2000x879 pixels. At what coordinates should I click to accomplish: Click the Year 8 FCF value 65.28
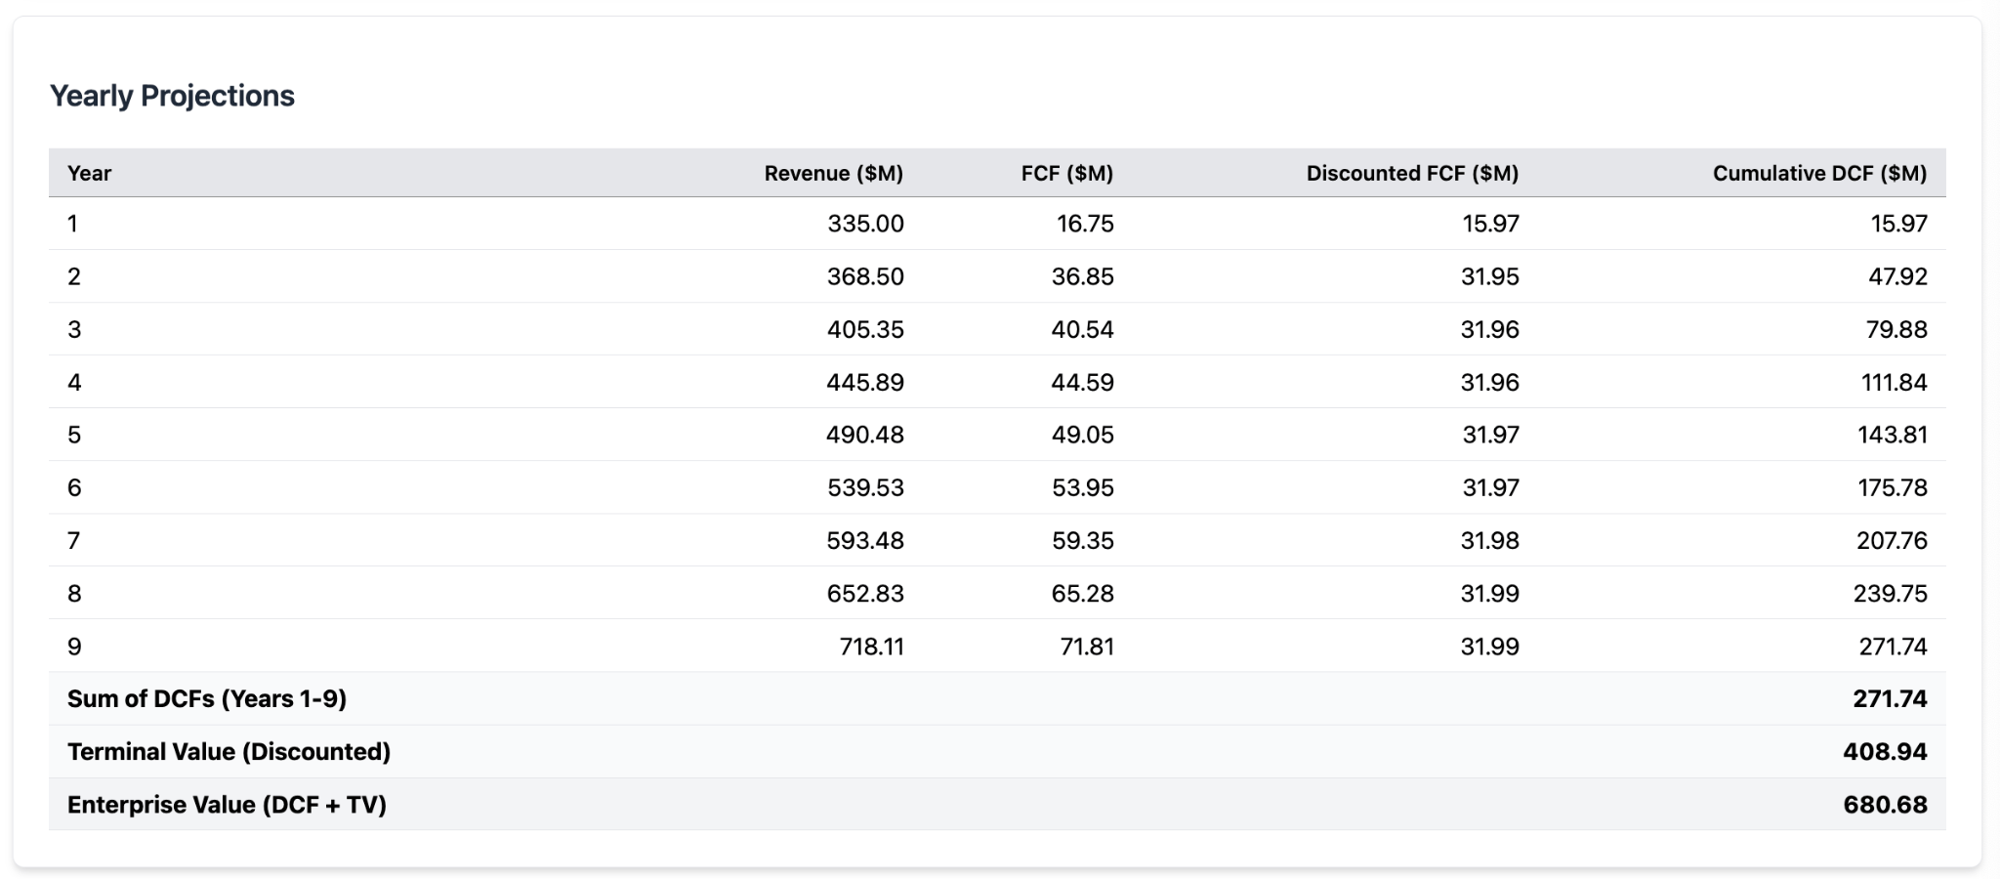pos(1082,593)
